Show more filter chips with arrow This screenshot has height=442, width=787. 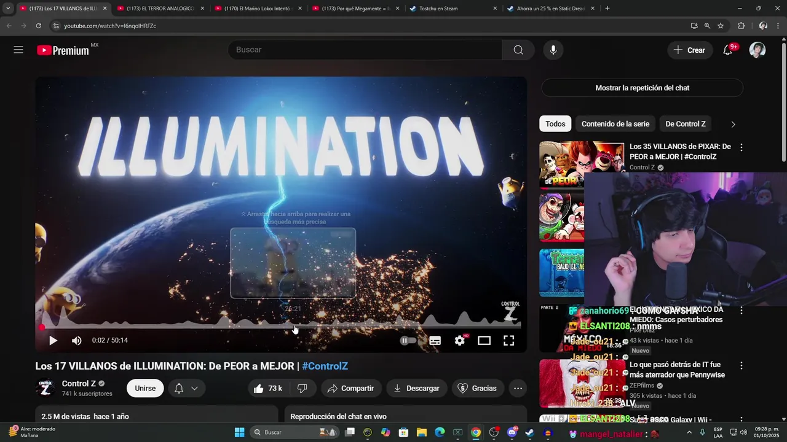733,124
